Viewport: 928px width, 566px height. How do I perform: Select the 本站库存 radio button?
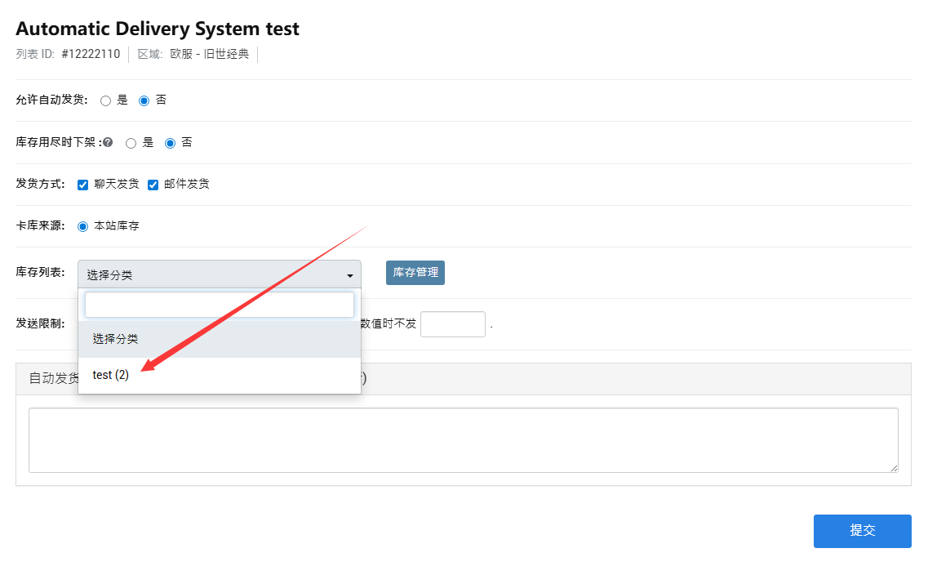point(82,226)
